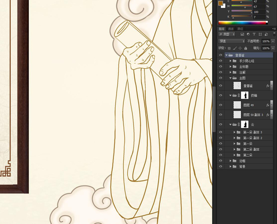This screenshot has height=224, width=277.
Task: Click the 图层 49 layer thumbnail
Action: point(237,105)
